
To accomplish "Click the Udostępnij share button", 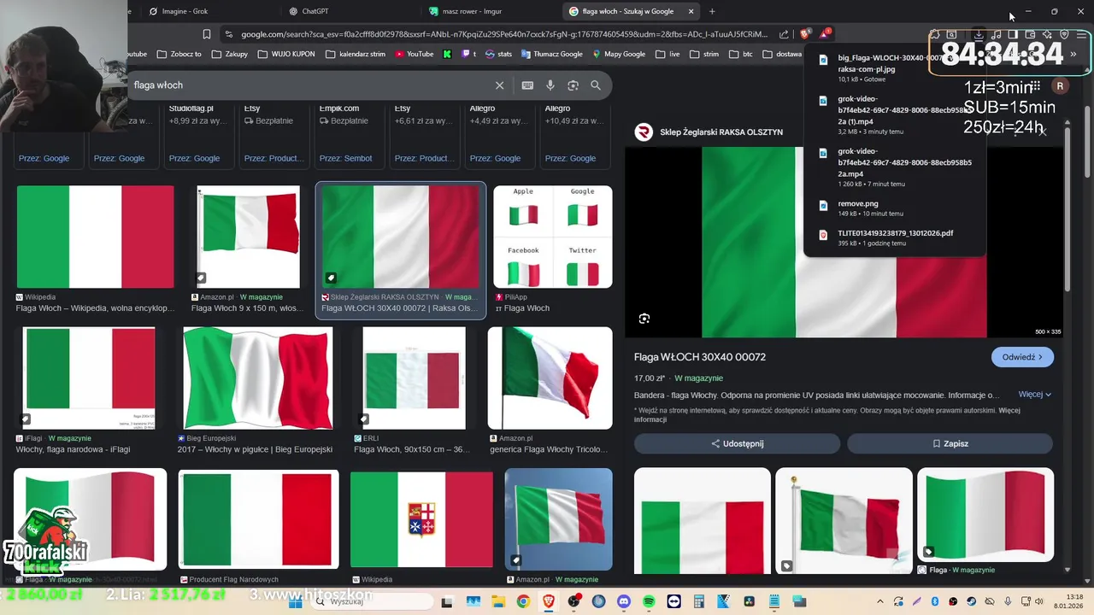I will [737, 444].
